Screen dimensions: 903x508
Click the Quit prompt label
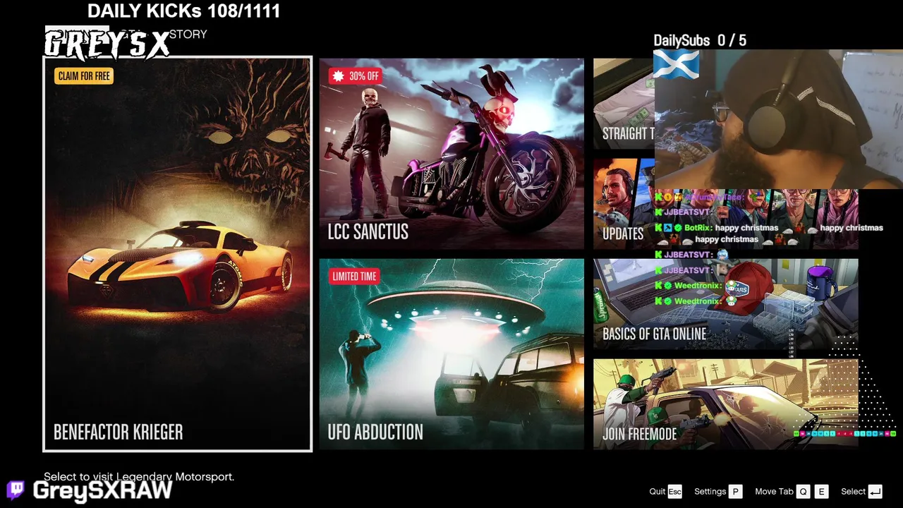point(657,491)
